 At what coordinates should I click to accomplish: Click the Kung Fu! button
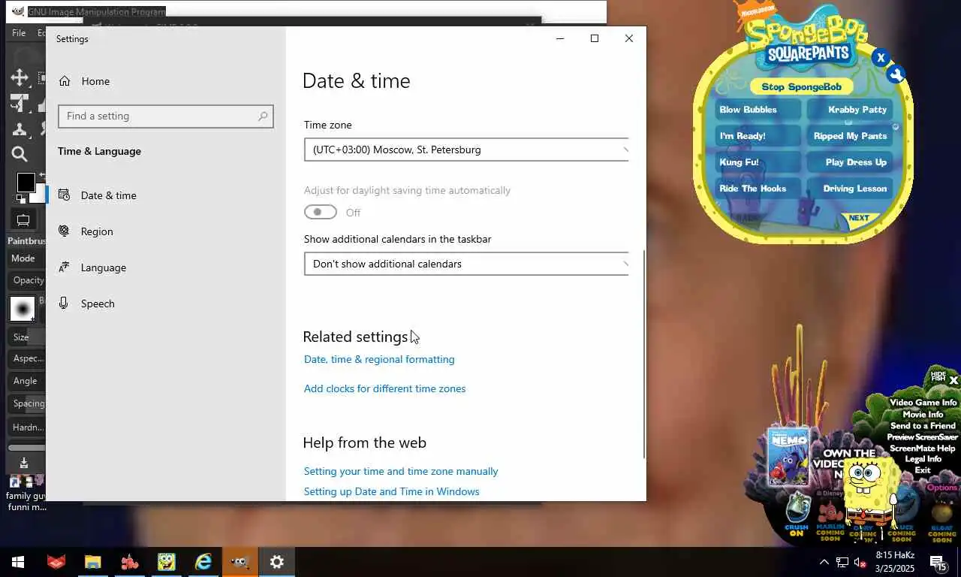tap(758, 162)
